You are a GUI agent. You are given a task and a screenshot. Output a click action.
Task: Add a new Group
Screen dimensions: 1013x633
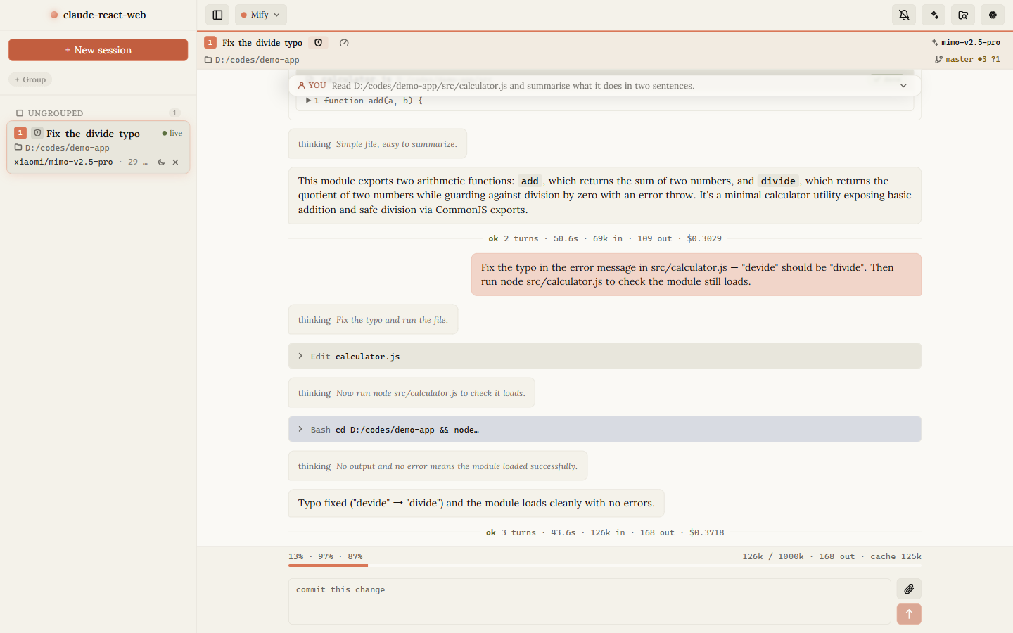pyautogui.click(x=30, y=79)
